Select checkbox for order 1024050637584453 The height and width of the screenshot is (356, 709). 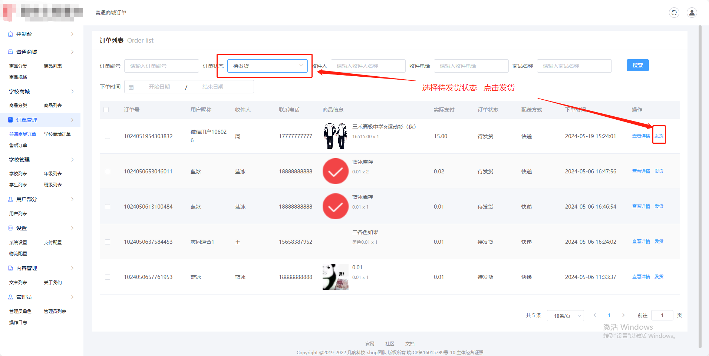(108, 242)
